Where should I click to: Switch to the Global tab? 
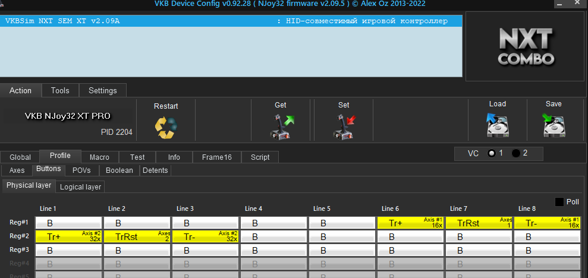coord(20,157)
